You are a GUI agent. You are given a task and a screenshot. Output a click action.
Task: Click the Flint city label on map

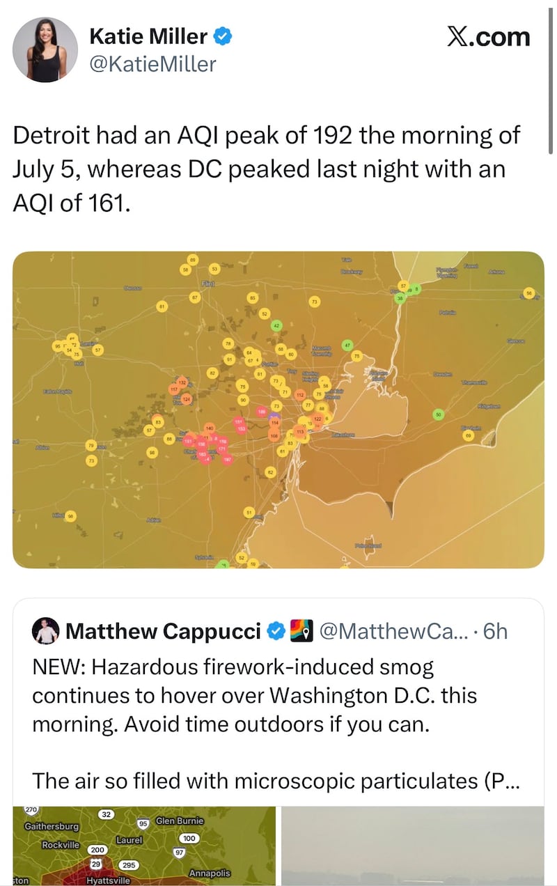(x=207, y=283)
